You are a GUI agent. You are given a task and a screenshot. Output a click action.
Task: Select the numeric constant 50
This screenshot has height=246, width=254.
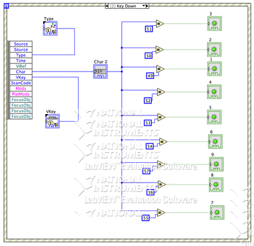(149, 56)
